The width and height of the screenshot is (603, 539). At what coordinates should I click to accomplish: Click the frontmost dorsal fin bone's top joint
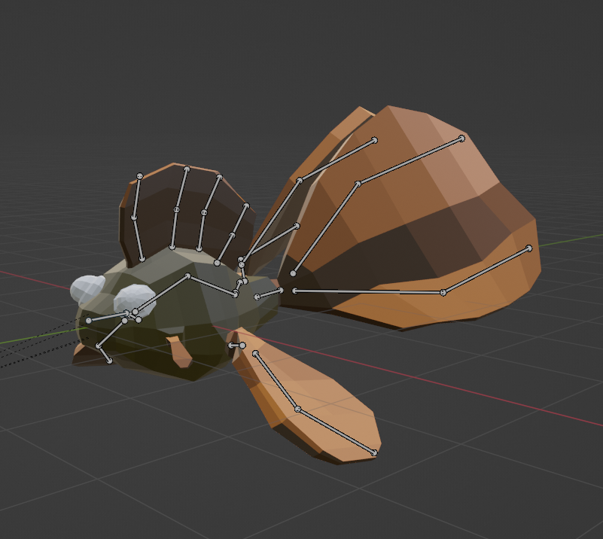pyautogui.click(x=139, y=176)
